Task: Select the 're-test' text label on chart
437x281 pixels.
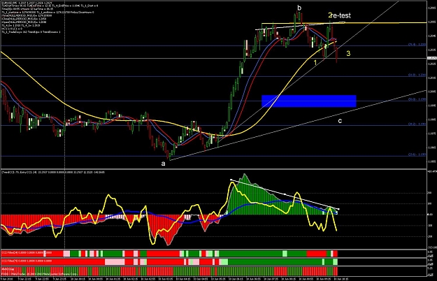Action: (x=342, y=15)
